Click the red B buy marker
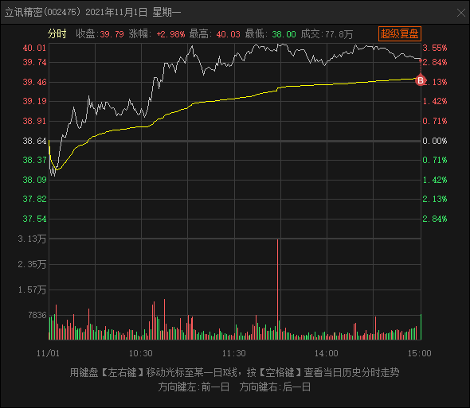This screenshot has height=408, width=470. pyautogui.click(x=421, y=80)
